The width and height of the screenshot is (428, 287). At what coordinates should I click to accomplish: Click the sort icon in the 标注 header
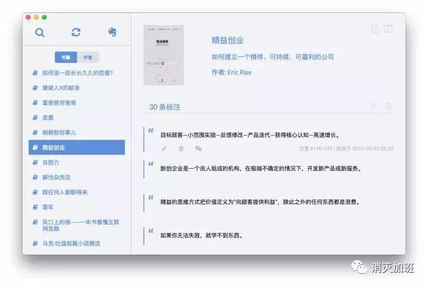coord(373,106)
